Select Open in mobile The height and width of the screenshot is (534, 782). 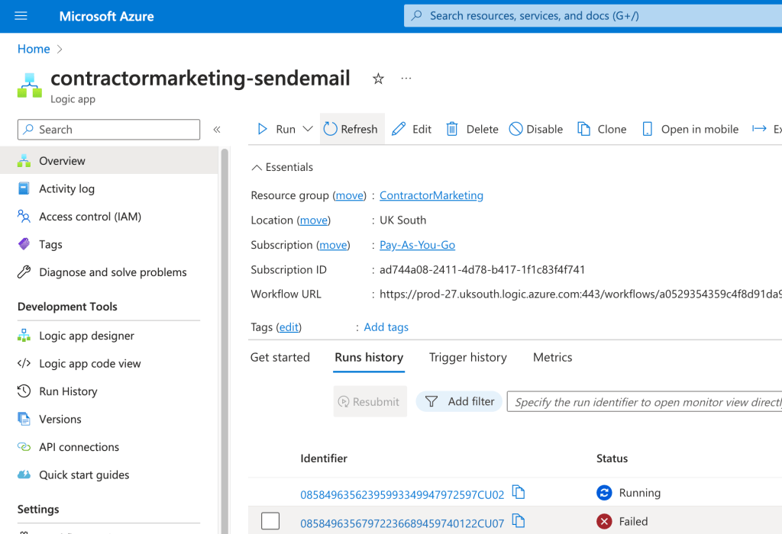690,129
